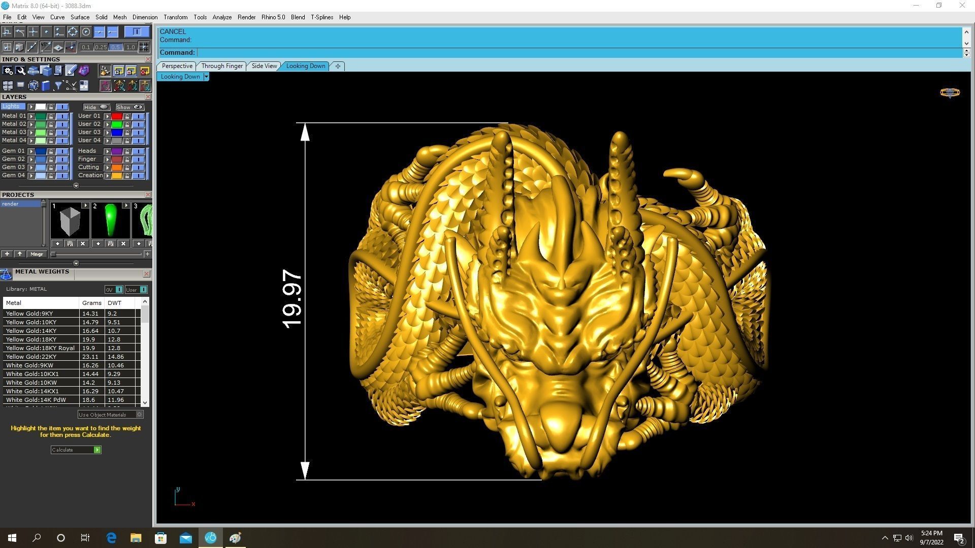Image resolution: width=975 pixels, height=548 pixels.
Task: Expand the Gem 01 layer arrow
Action: tap(31, 151)
